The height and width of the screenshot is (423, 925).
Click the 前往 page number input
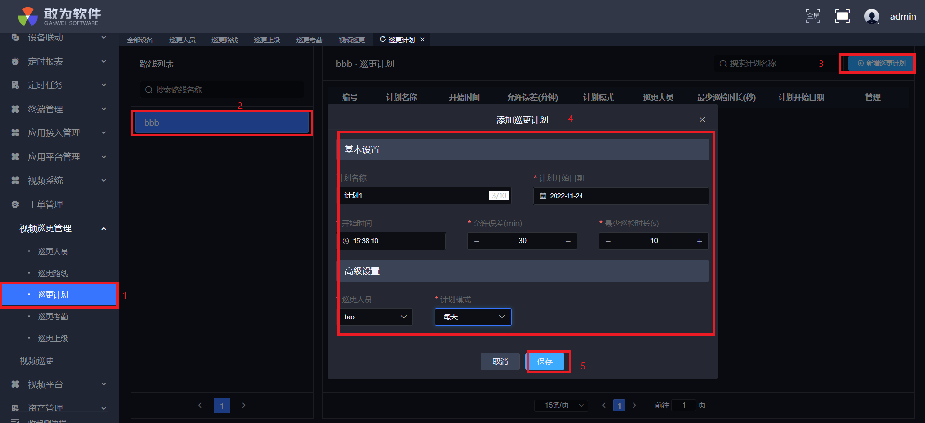(x=684, y=405)
